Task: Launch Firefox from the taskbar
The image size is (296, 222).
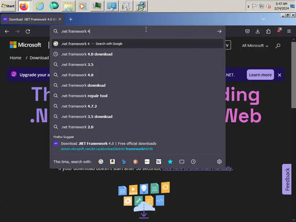Action: 24,6
